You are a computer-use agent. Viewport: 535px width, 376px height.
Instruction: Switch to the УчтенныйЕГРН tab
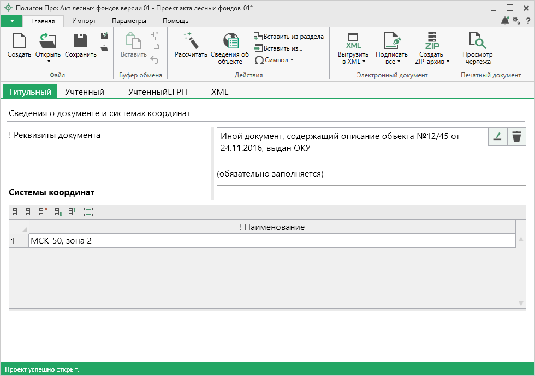157,92
